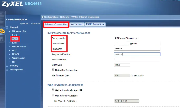
Task: Open Static Route in the Network tree
Action: 18,58
